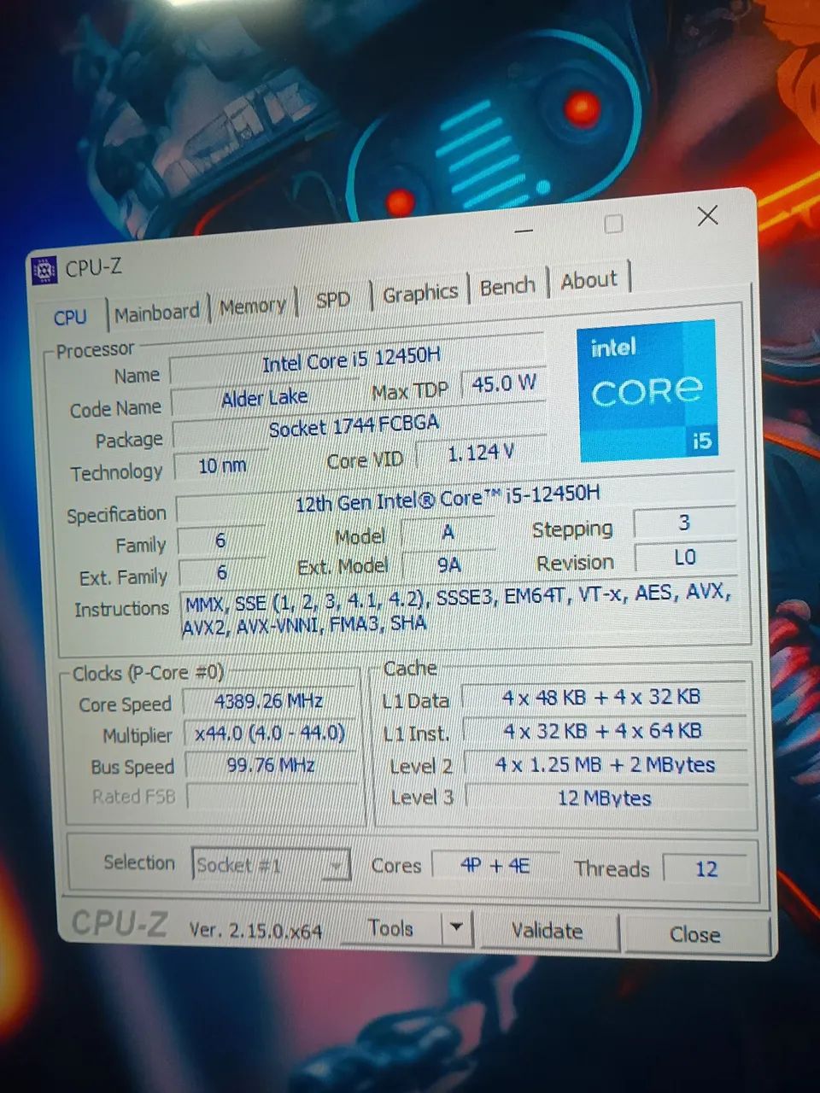Switch to the CPU tab

[71, 317]
